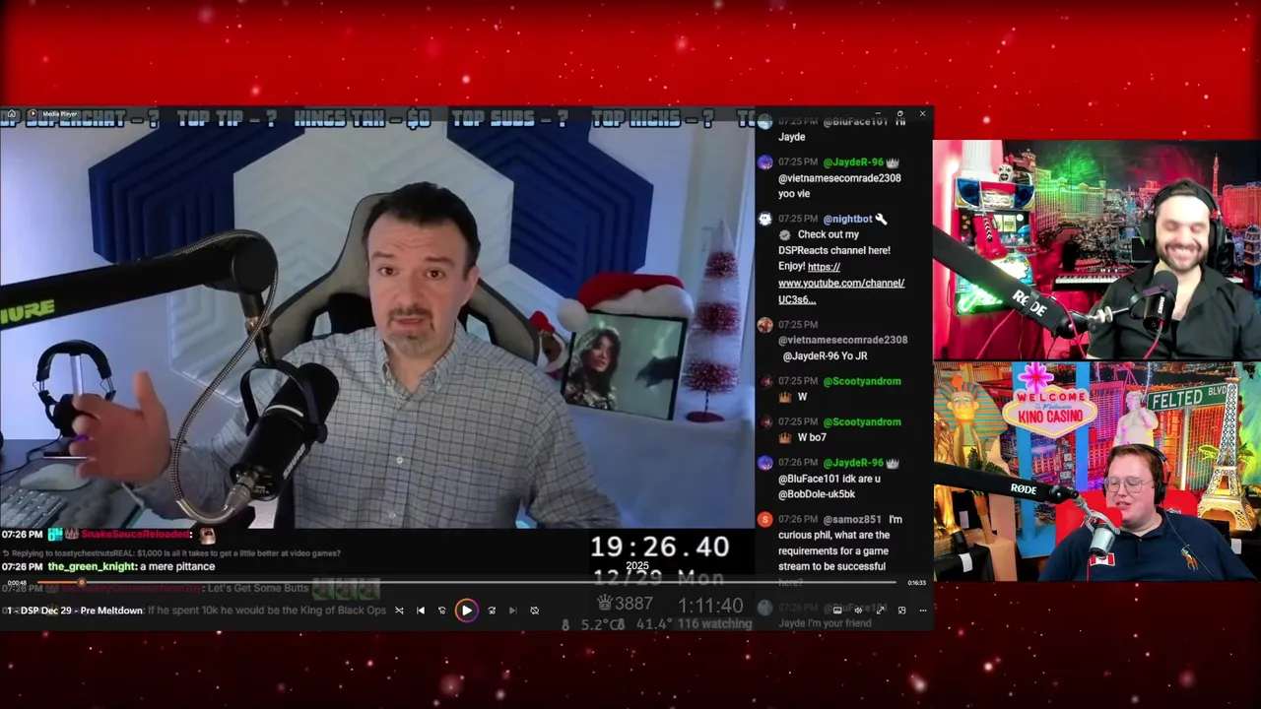
Task: Click @vietnamesecomrade2308 username in chat
Action: [842, 340]
